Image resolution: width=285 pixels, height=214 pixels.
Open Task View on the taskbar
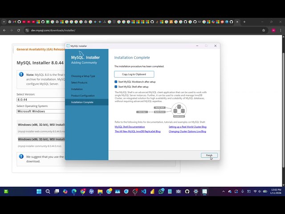click(x=57, y=191)
